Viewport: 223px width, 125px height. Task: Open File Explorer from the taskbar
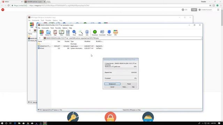pos(19,123)
